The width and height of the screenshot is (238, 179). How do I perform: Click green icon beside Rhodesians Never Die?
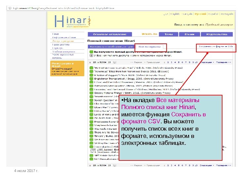tap(91, 122)
